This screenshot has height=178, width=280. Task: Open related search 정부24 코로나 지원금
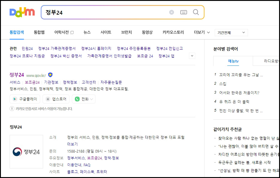click(x=27, y=56)
